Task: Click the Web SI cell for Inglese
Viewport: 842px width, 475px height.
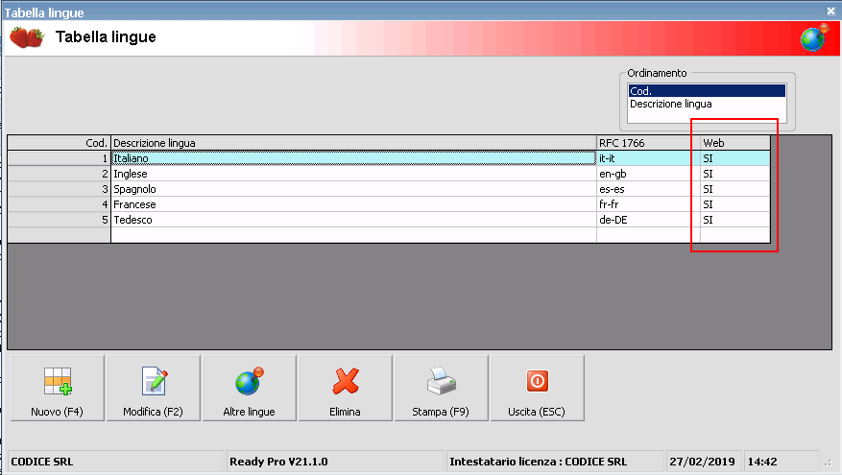Action: 735,174
